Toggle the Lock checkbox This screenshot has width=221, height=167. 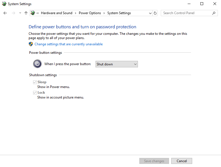point(35,93)
